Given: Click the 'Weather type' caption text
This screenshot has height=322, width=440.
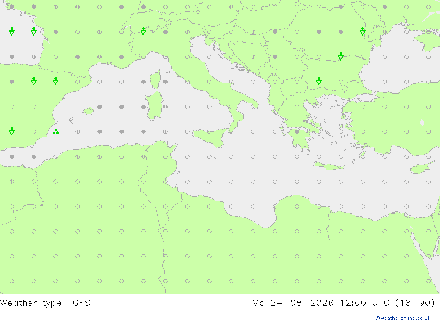Looking at the screenshot, I should [31, 303].
